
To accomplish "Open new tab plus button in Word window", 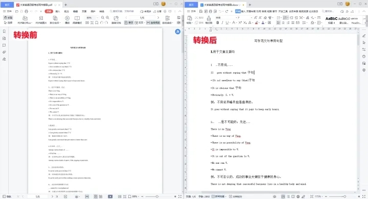I will pyautogui.click(x=250, y=5).
